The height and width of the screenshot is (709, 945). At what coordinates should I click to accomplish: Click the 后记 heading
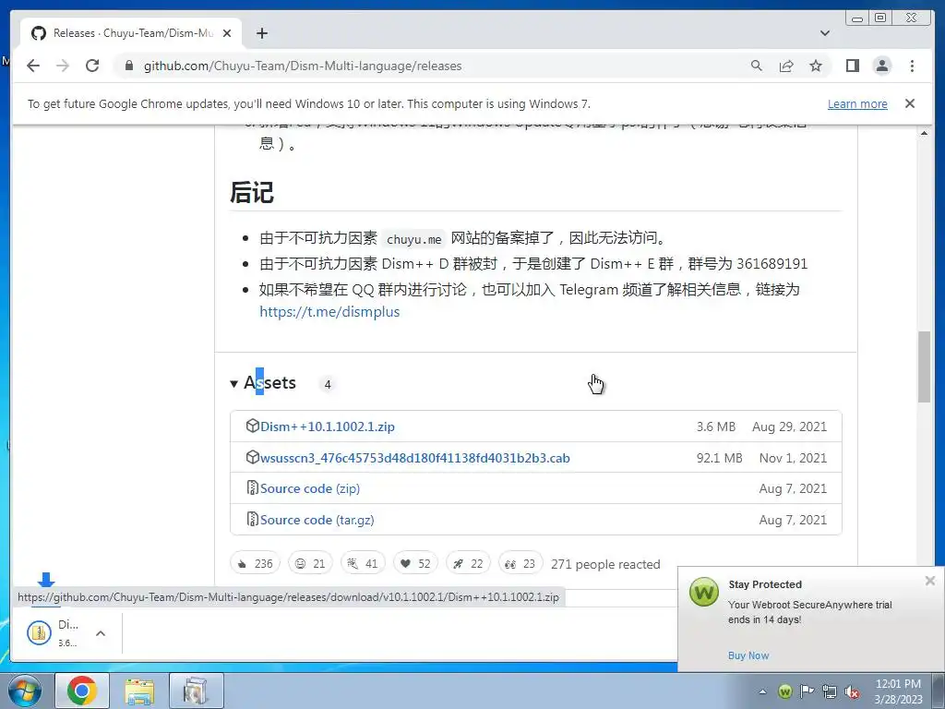click(252, 193)
